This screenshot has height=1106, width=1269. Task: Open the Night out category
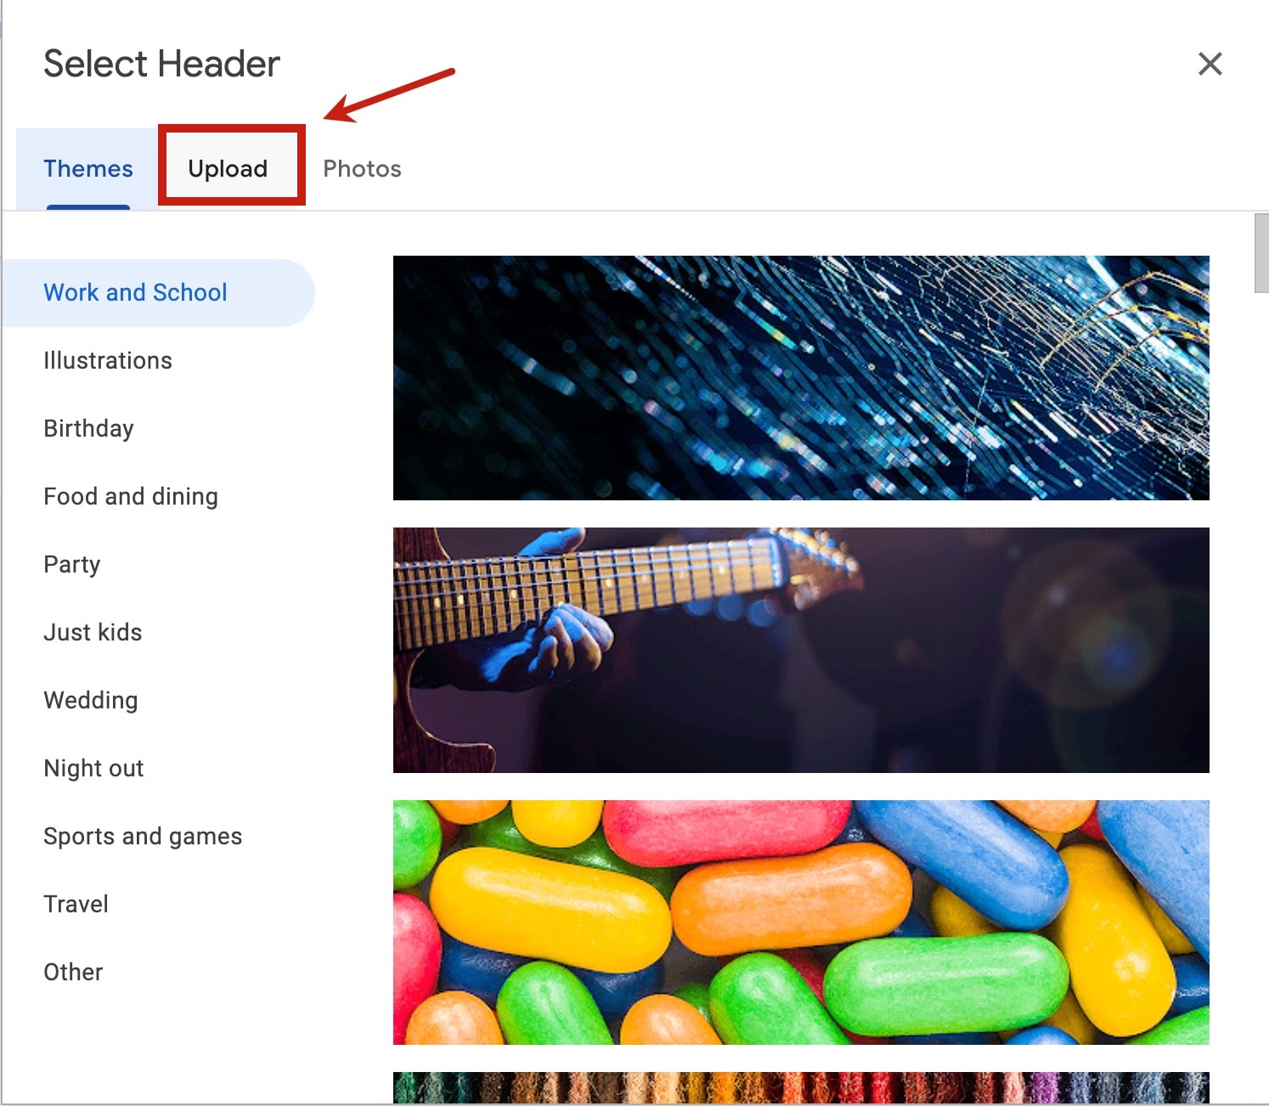pyautogui.click(x=93, y=768)
